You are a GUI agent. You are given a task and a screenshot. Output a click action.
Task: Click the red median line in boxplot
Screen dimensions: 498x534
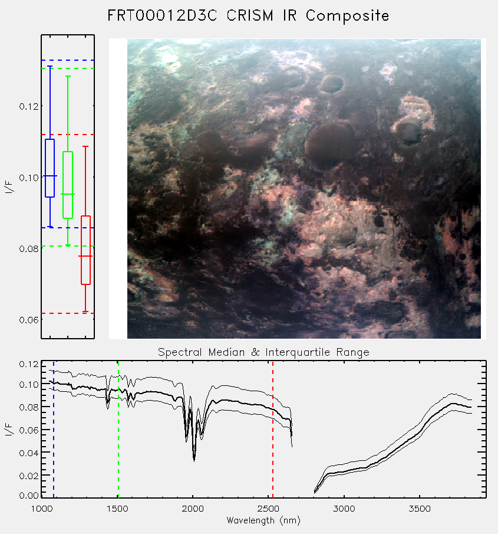point(85,255)
